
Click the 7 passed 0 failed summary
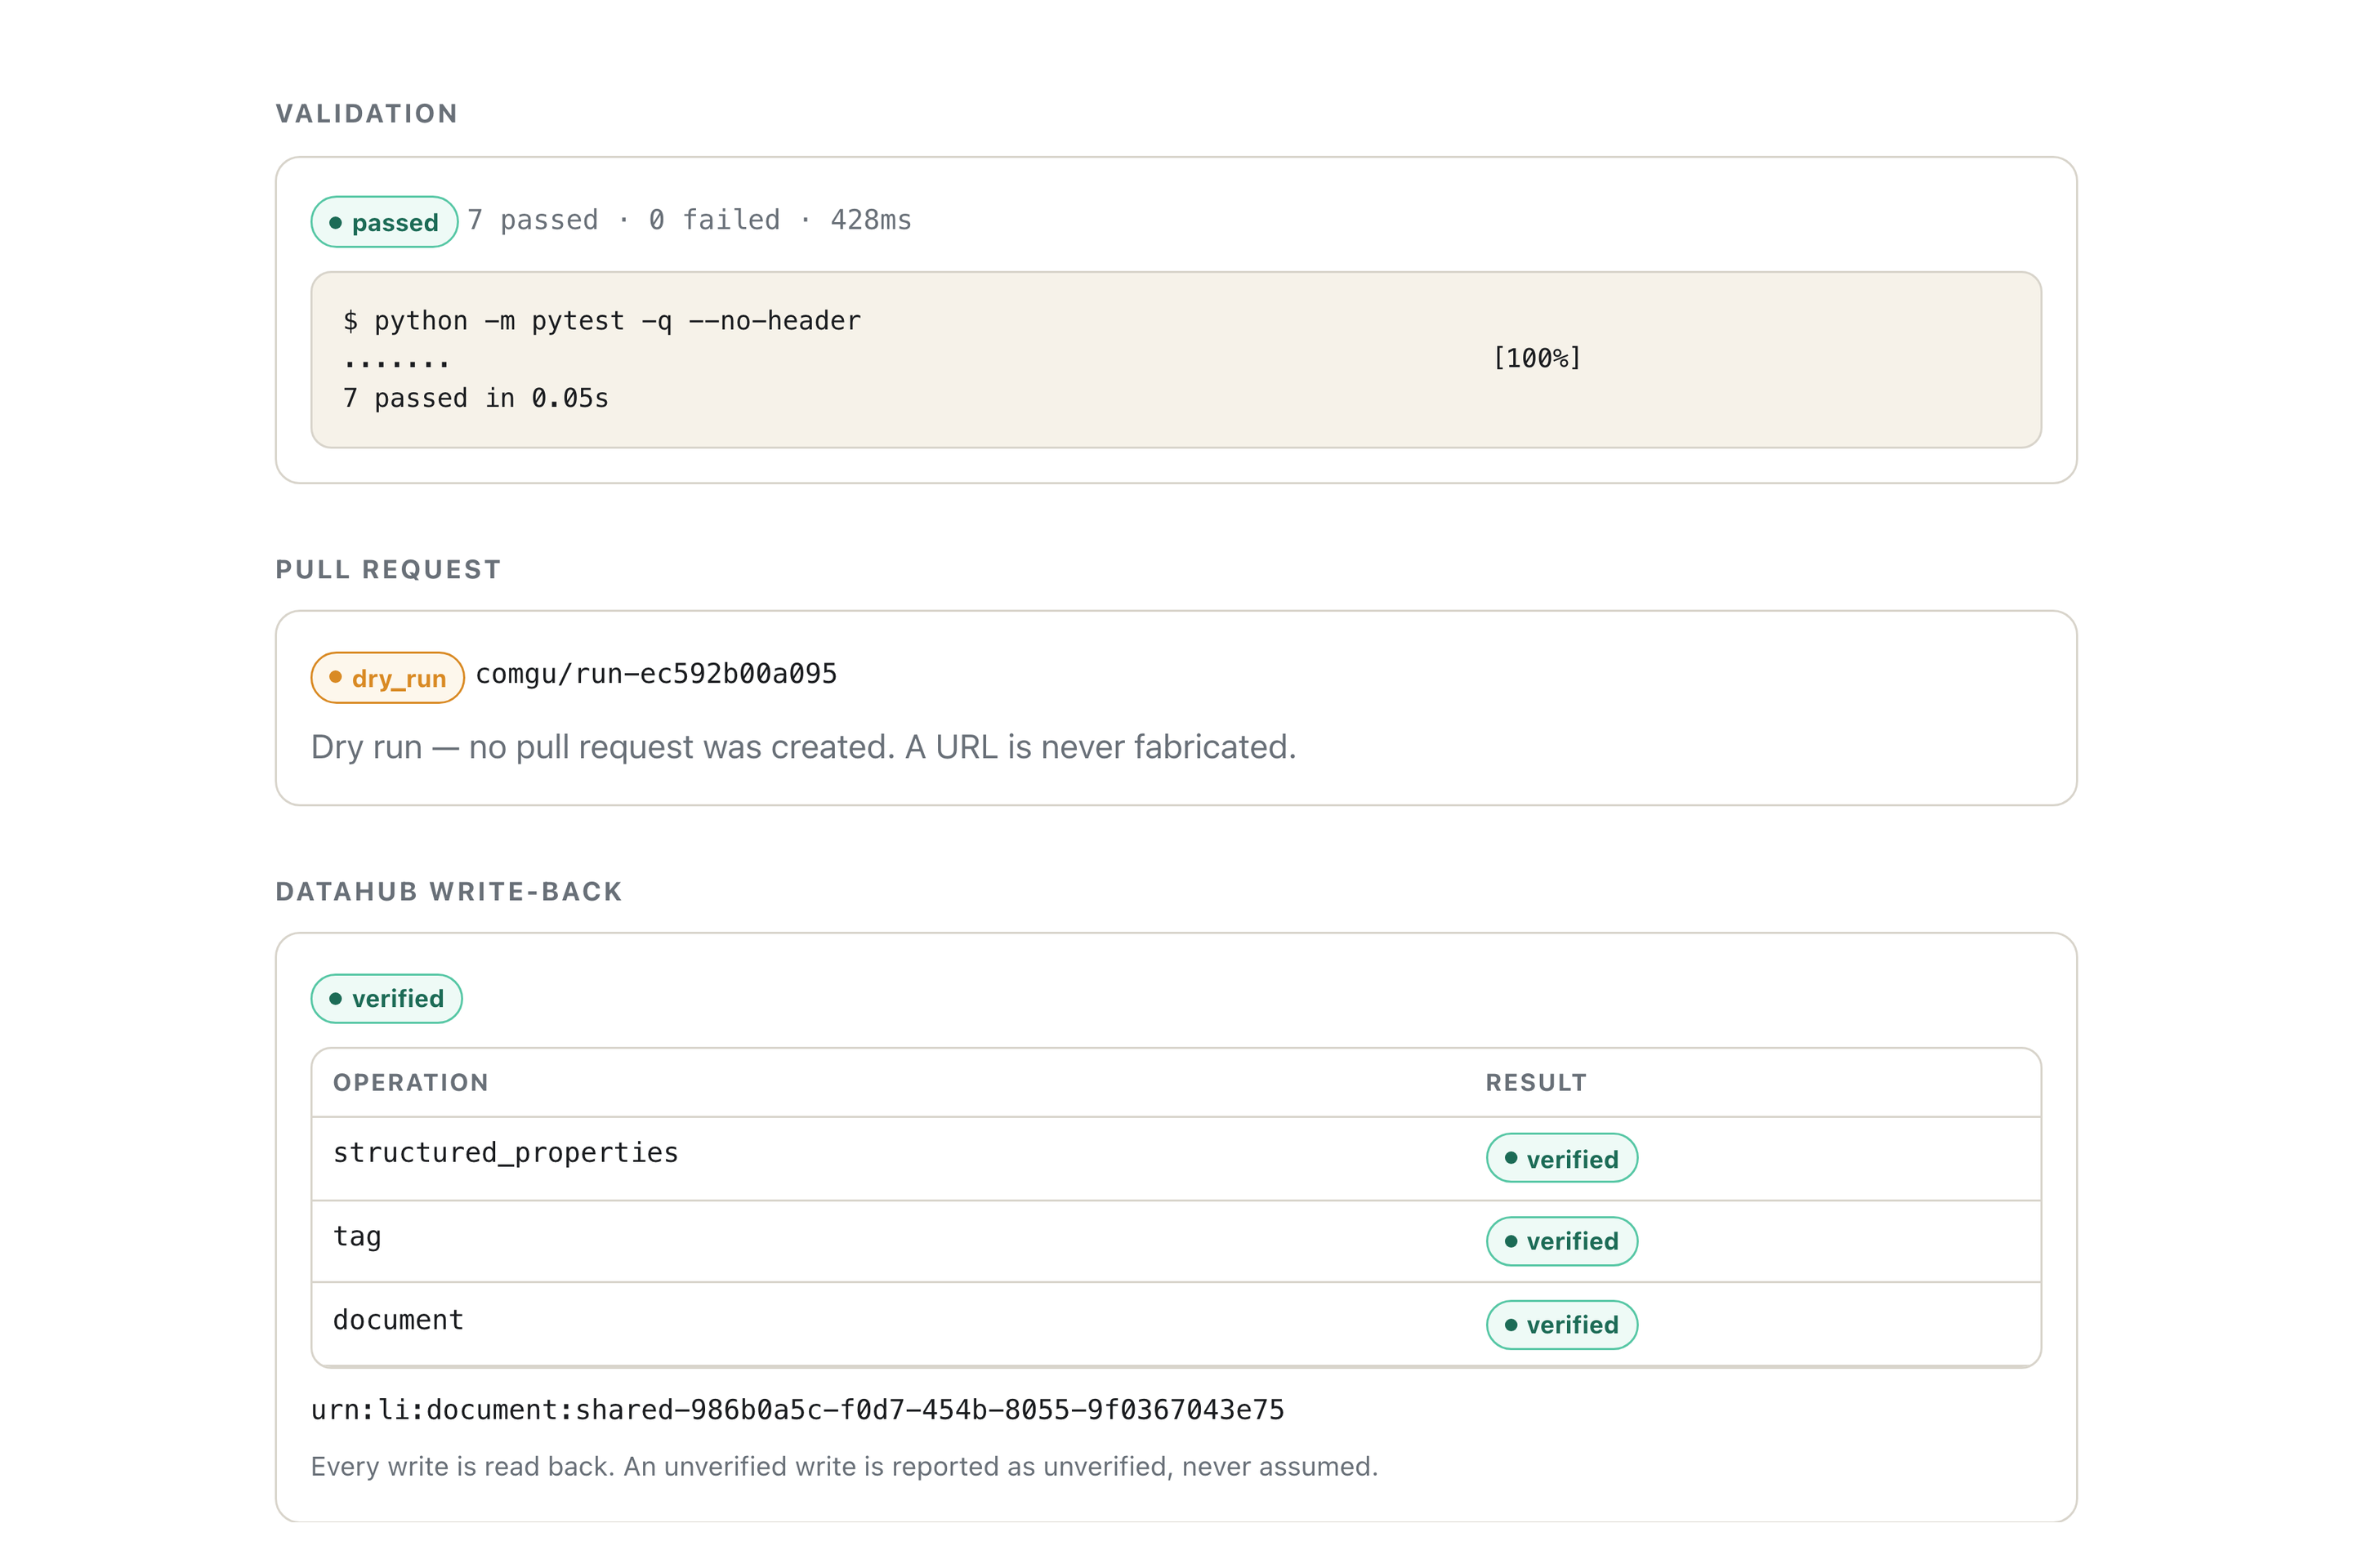pyautogui.click(x=690, y=220)
